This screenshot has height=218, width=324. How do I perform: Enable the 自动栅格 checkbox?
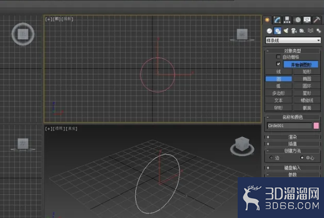[x=279, y=57]
